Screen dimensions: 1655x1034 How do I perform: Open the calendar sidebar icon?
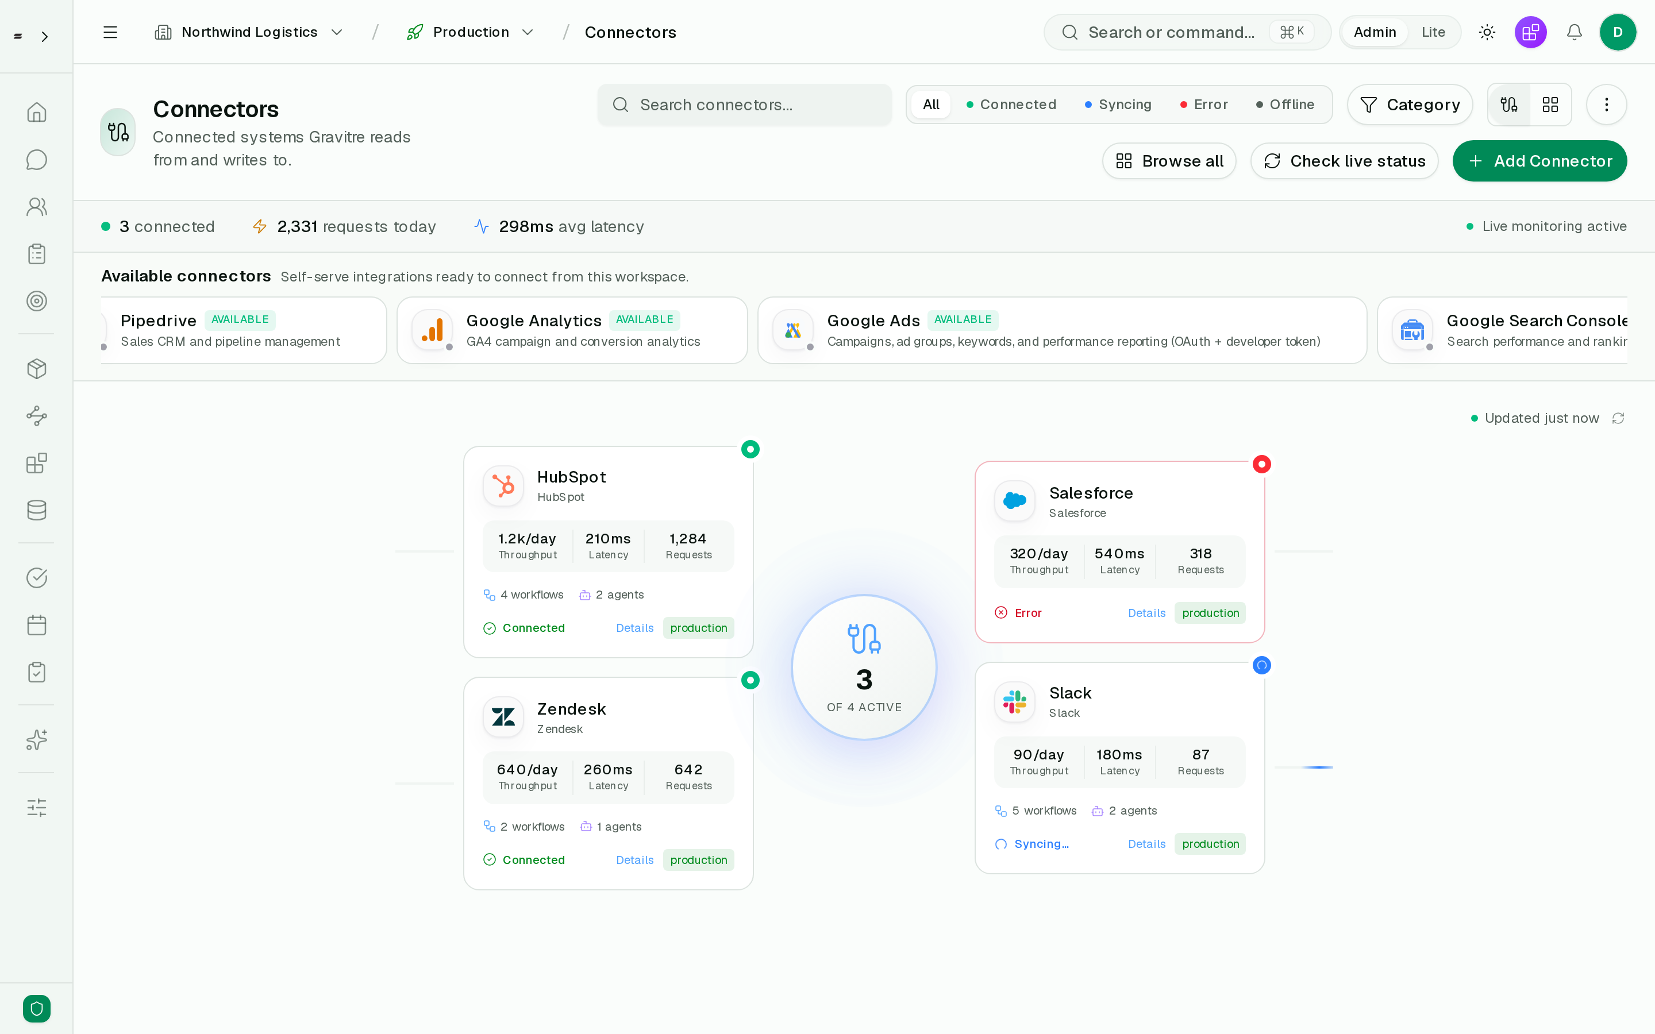[37, 625]
